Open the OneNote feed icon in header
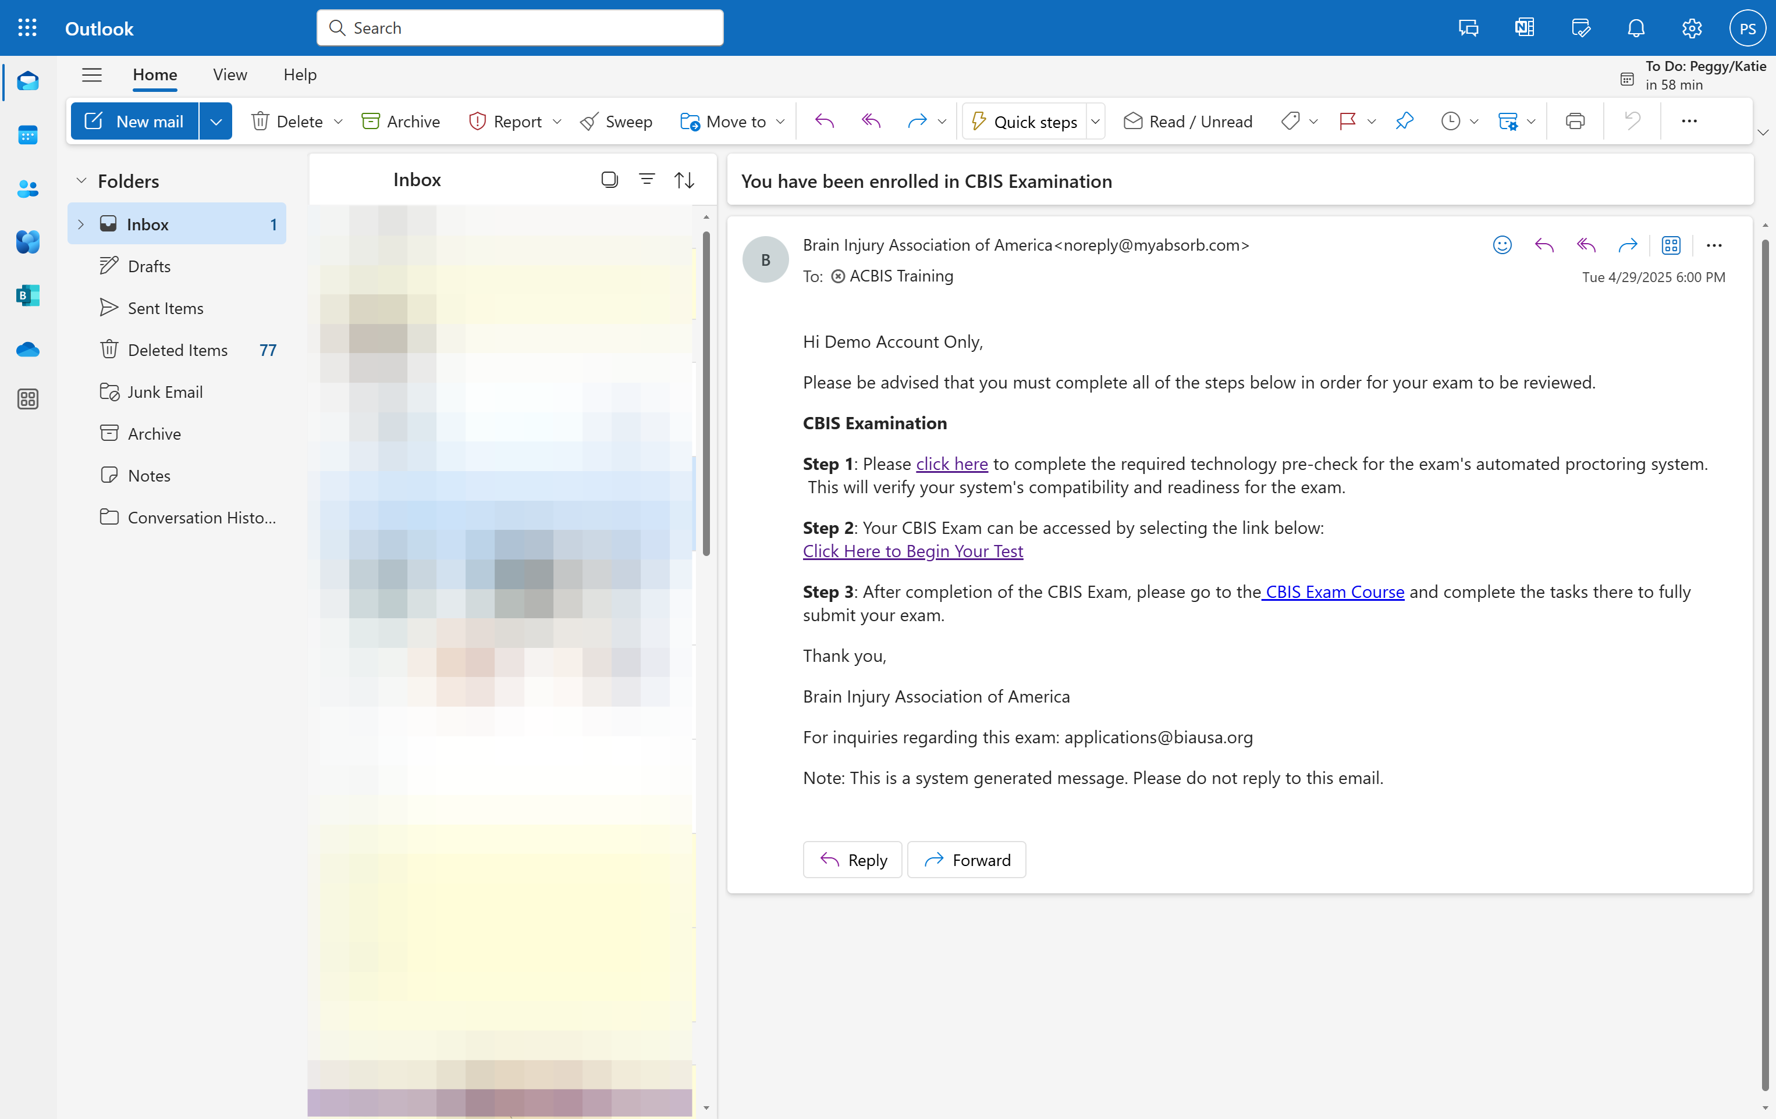This screenshot has width=1776, height=1119. (x=1524, y=28)
